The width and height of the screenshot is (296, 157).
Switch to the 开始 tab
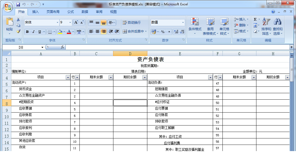(21, 12)
